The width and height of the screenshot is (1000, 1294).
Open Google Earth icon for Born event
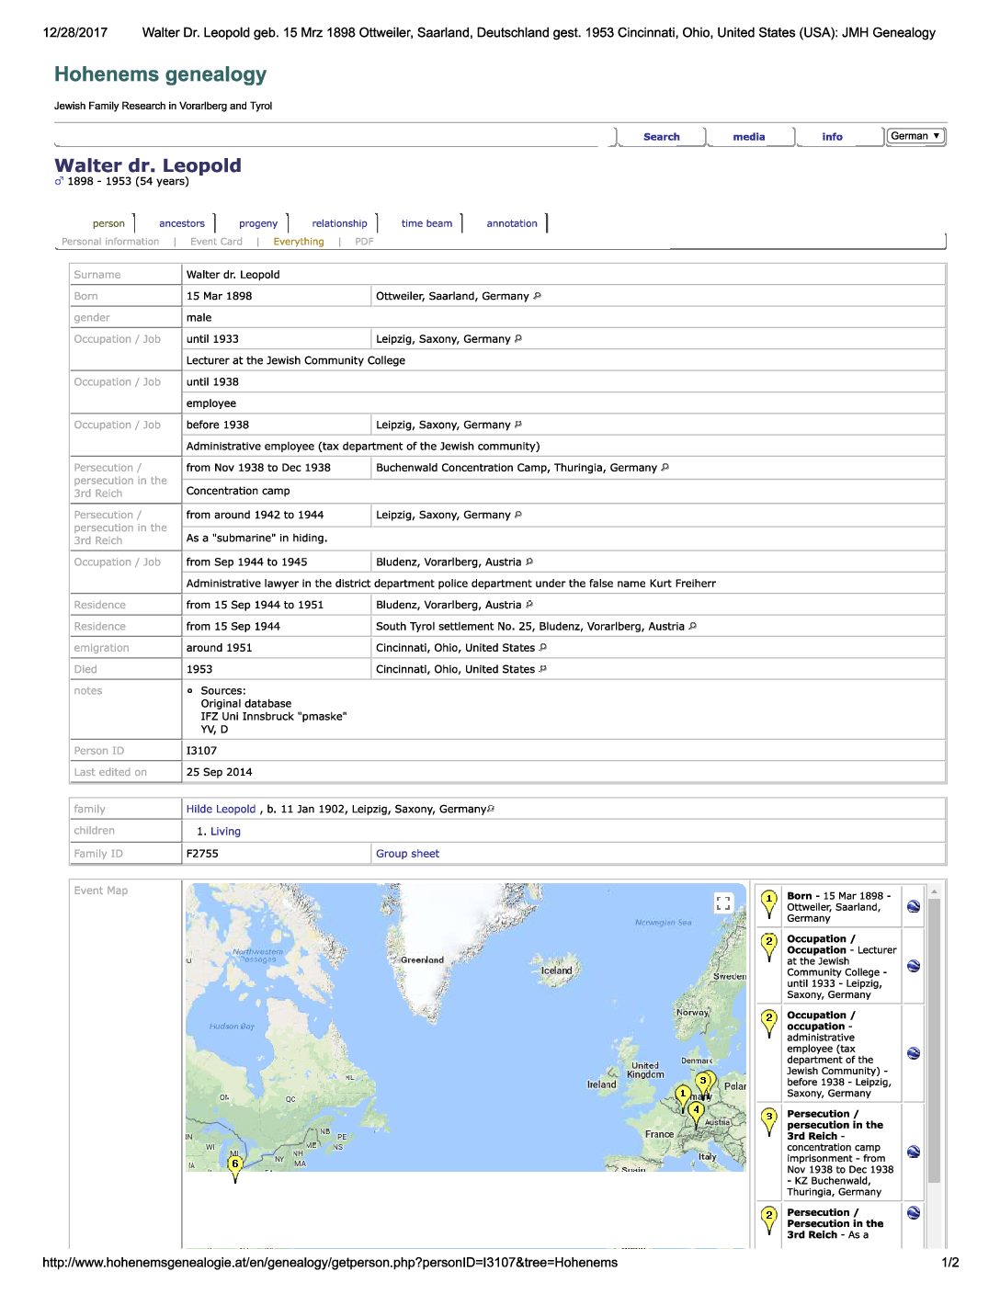(914, 906)
